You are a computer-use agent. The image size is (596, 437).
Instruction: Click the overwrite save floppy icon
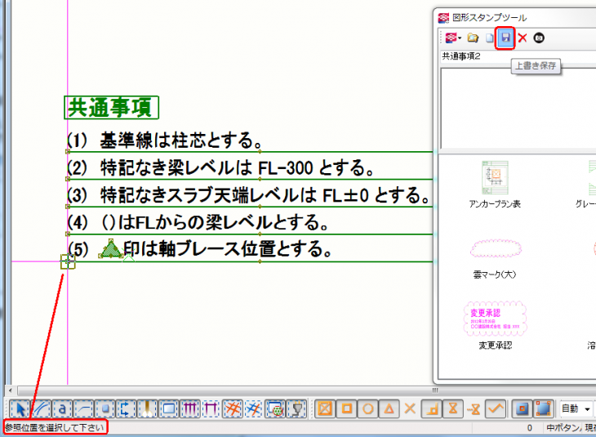pyautogui.click(x=505, y=38)
